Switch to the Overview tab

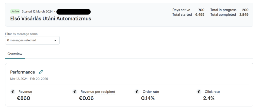point(15,54)
